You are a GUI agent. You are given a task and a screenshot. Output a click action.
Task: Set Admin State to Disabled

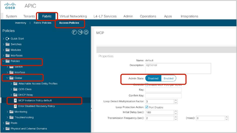pyautogui.click(x=153, y=78)
